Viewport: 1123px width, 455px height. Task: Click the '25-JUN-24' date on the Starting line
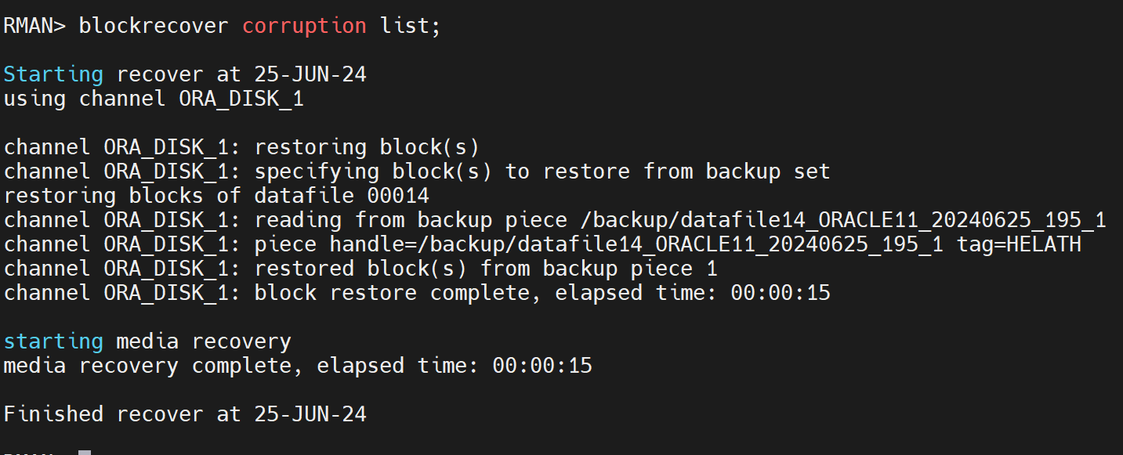click(310, 75)
